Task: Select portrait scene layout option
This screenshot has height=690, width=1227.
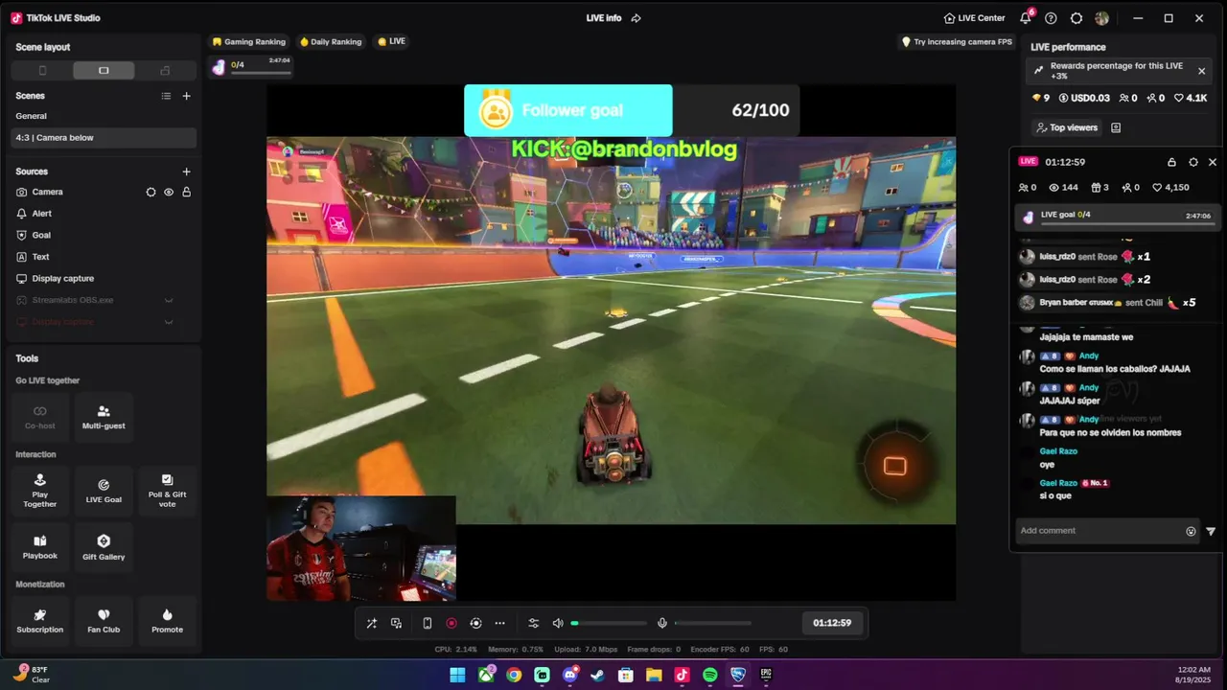Action: [42, 70]
